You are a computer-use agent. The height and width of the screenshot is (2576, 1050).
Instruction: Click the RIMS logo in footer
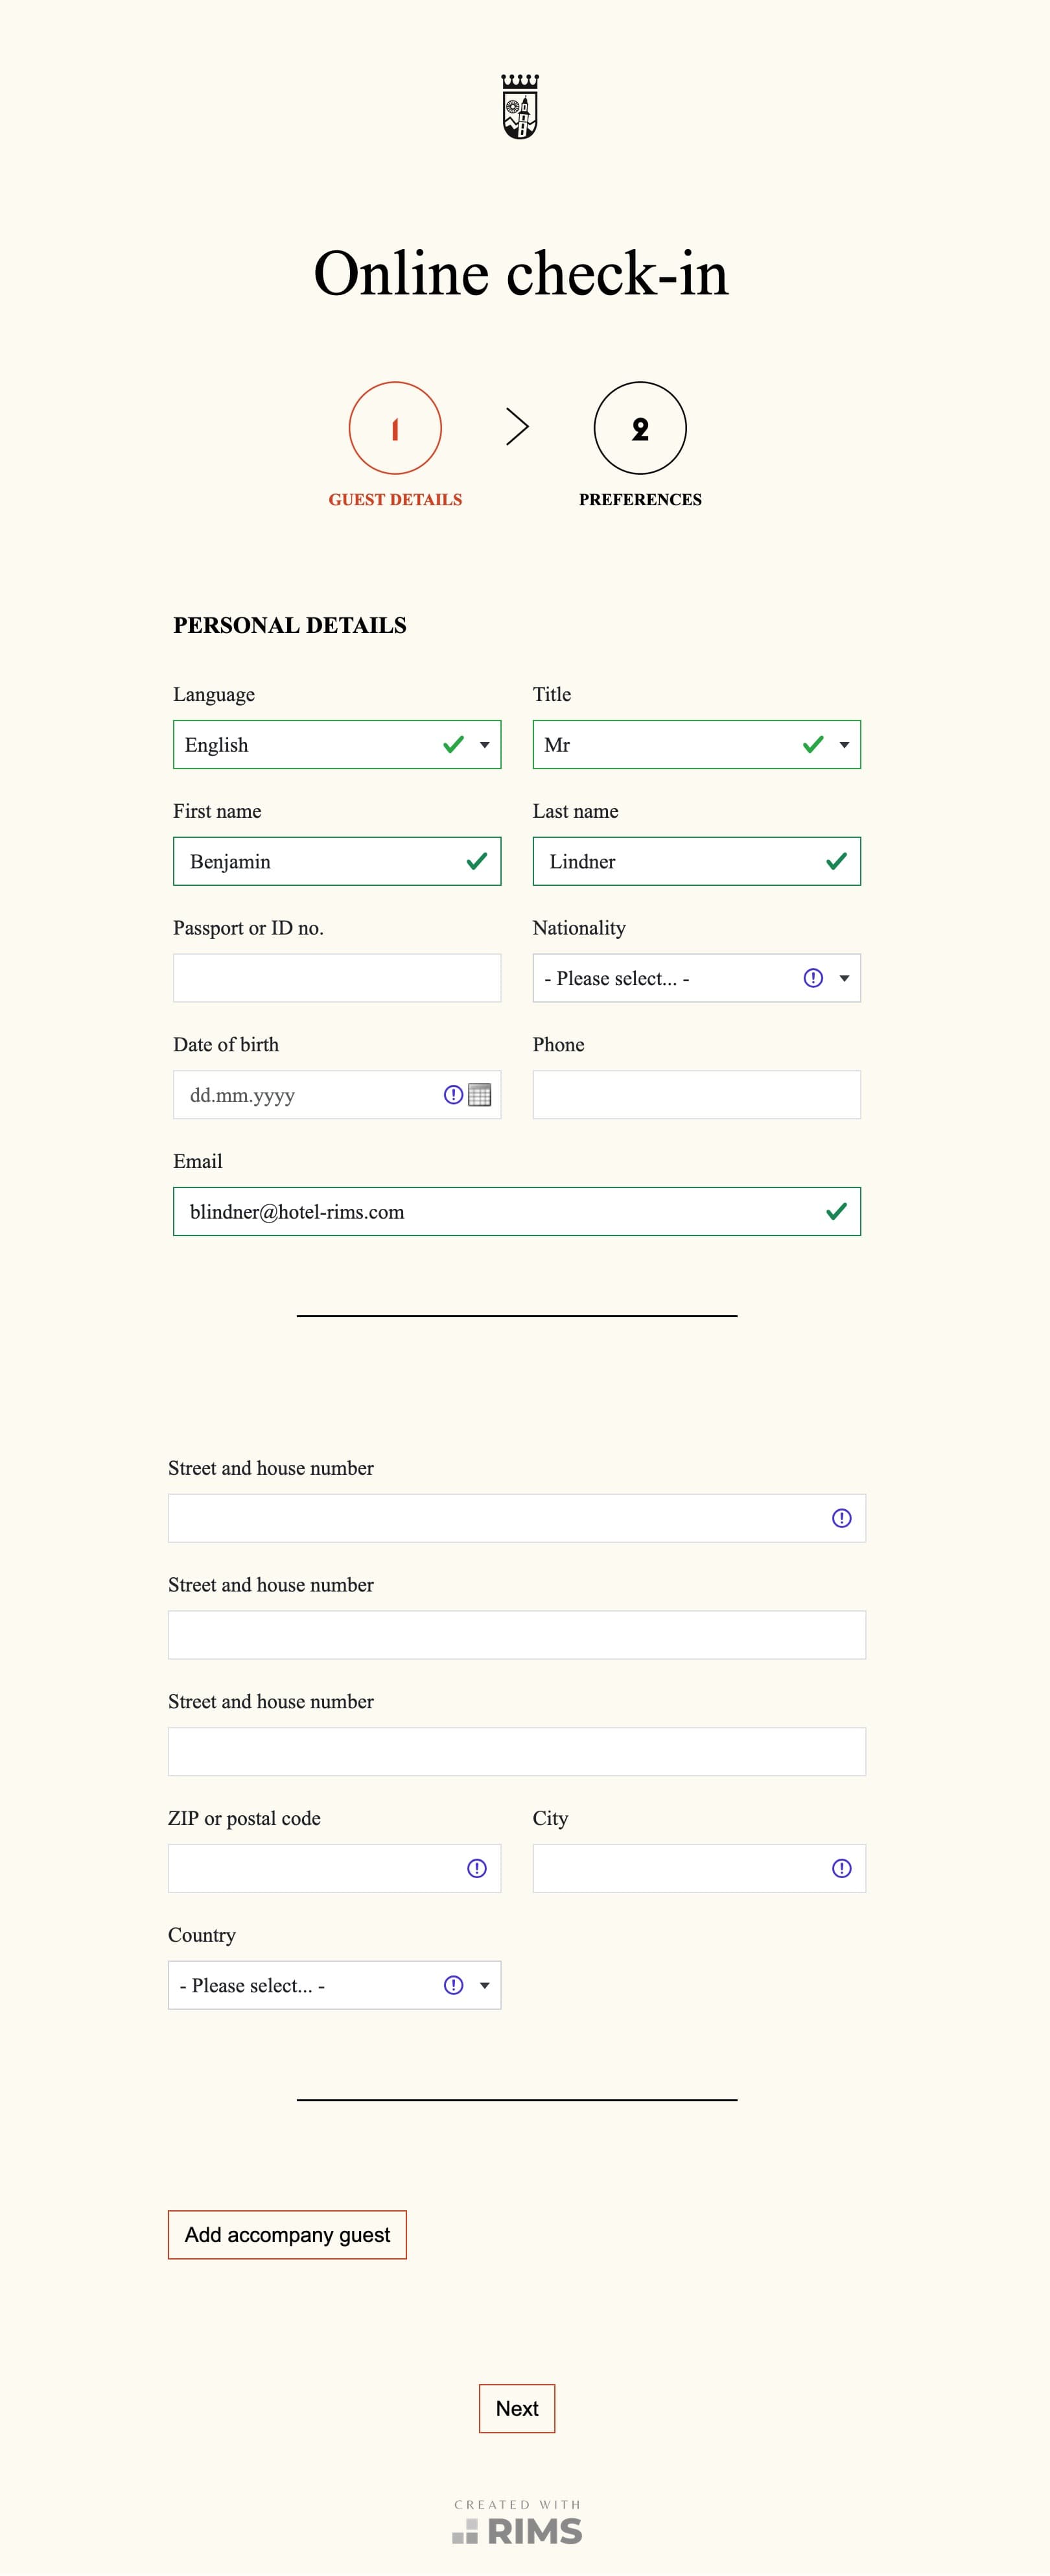pyautogui.click(x=517, y=2530)
